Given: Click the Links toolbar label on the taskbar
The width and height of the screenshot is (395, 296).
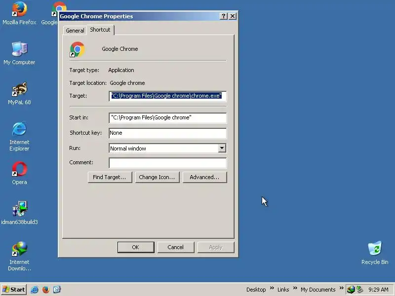Looking at the screenshot, I should coord(283,290).
